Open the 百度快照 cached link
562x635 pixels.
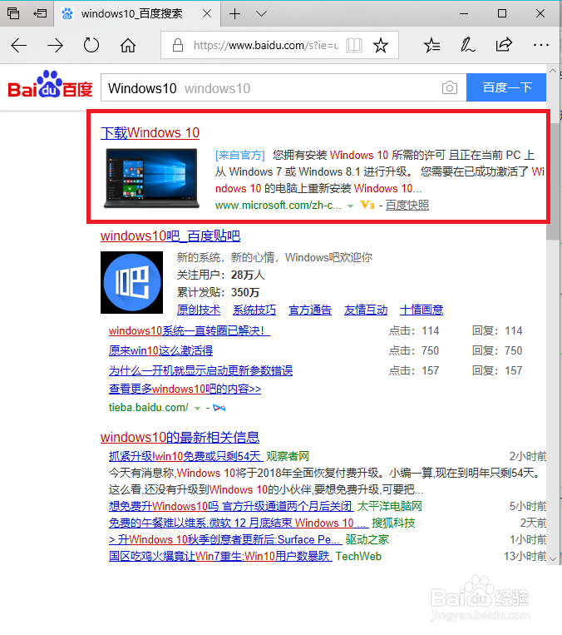click(407, 206)
